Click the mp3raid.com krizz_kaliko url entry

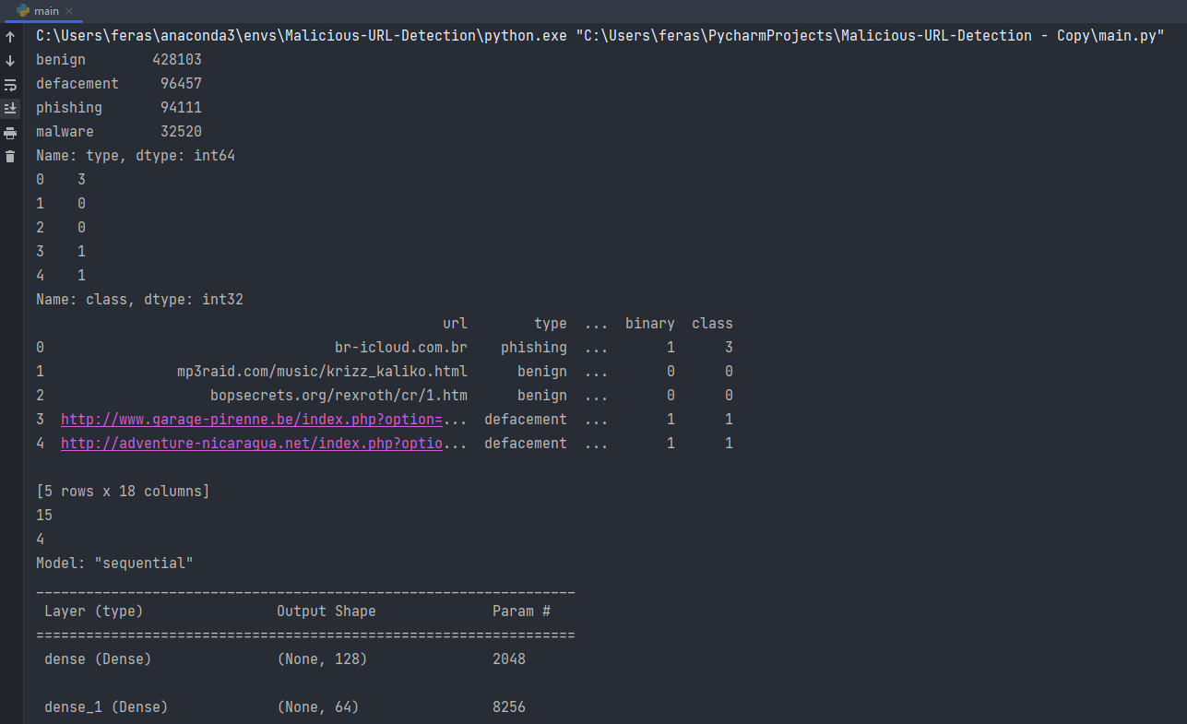322,372
